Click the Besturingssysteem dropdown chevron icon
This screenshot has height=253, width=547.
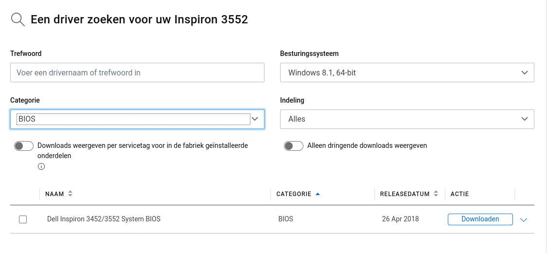pos(524,72)
